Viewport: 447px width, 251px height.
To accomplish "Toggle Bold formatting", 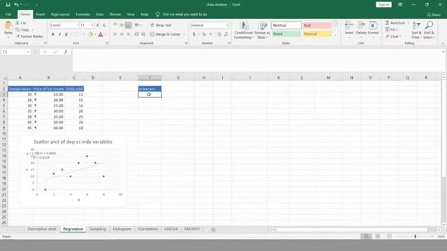I will coord(53,34).
